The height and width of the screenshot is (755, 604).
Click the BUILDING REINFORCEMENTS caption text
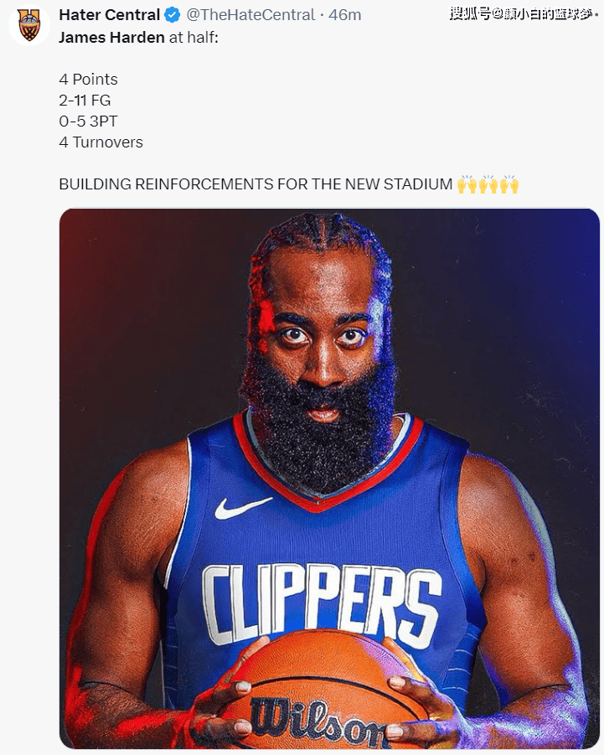click(256, 184)
